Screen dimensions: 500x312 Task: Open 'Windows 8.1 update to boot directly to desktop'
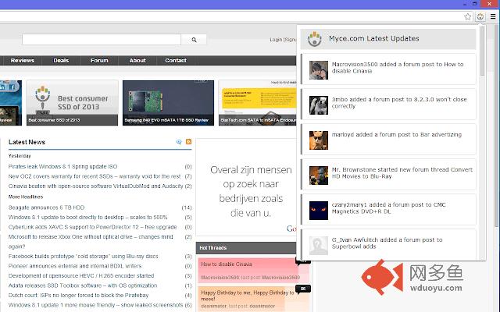[x=87, y=217]
